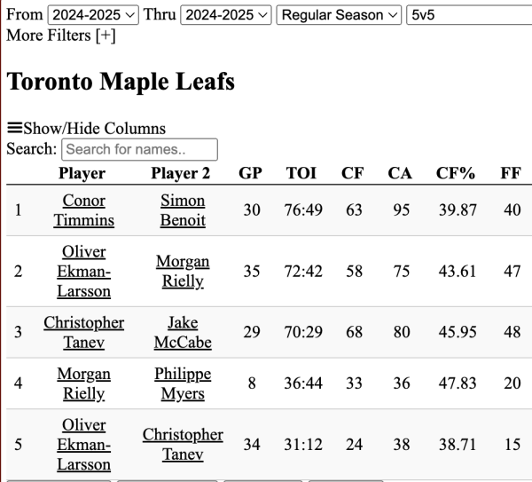Open the Thru season dropdown
The width and height of the screenshot is (532, 482).
(226, 15)
